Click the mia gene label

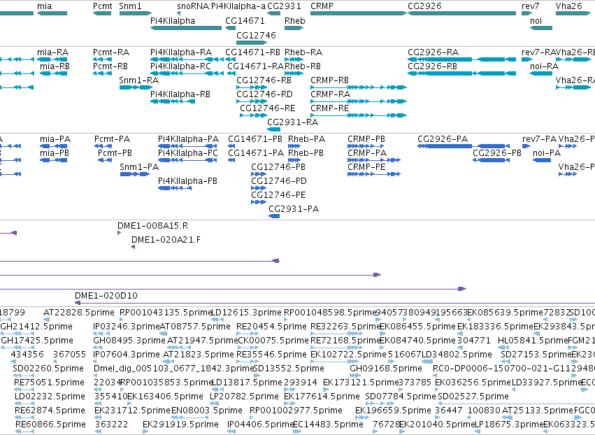pos(44,6)
